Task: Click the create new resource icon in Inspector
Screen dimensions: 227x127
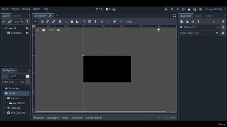Action: click(182, 22)
